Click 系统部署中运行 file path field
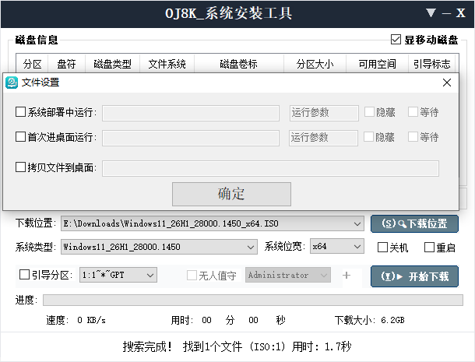The width and height of the screenshot is (475, 362). pyautogui.click(x=191, y=113)
